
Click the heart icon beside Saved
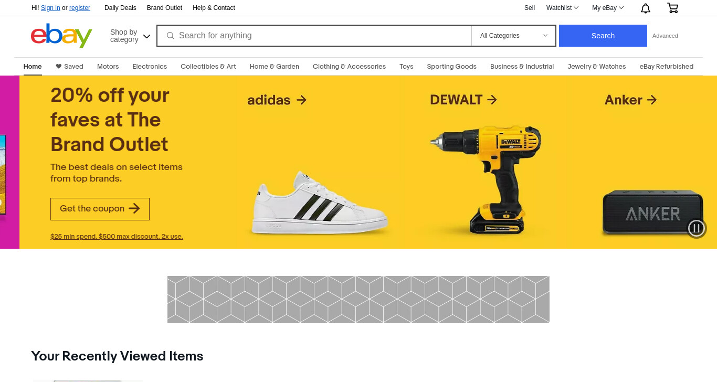[59, 67]
